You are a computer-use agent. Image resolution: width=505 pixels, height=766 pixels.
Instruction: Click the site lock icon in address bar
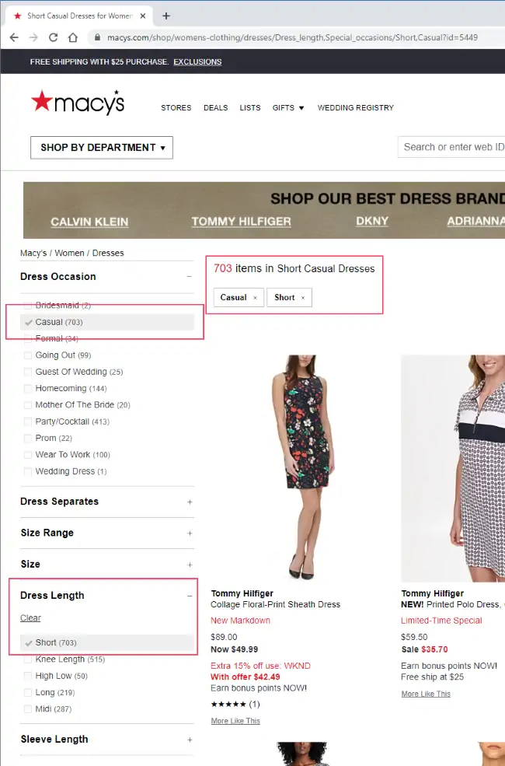(98, 37)
